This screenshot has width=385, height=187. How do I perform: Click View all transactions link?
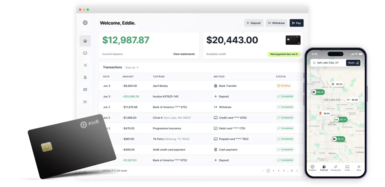coord(132,68)
